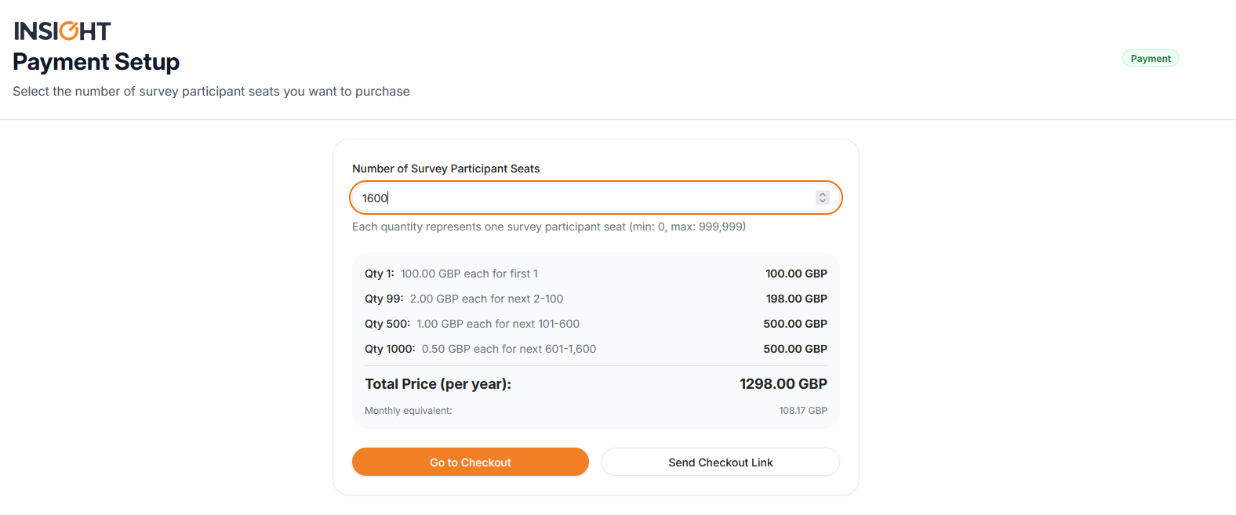Image resolution: width=1236 pixels, height=515 pixels.
Task: Click the Payment status badge
Action: click(1151, 59)
